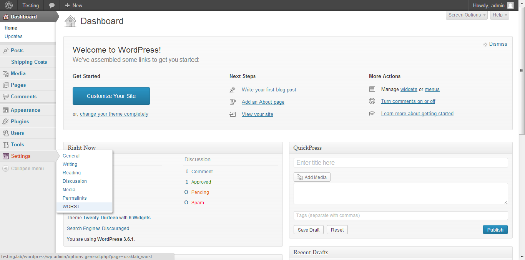The image size is (525, 260).
Task: Focus the QuickPress title field
Action: tap(400, 162)
